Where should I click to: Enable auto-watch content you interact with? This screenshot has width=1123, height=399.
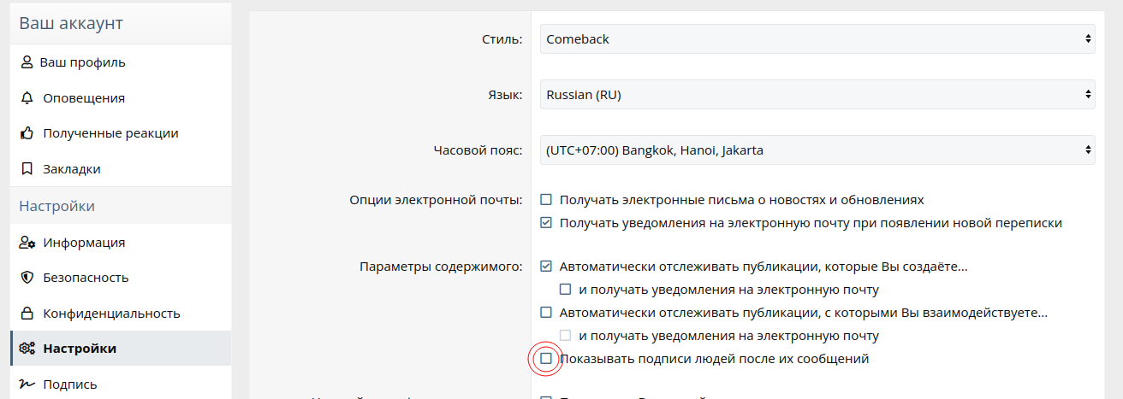546,313
